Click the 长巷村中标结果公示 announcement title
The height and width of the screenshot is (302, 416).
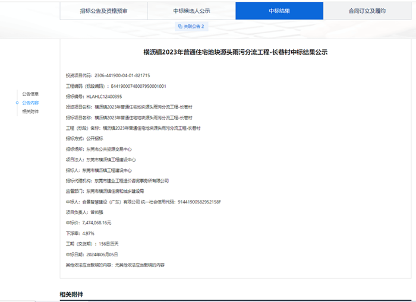coord(235,53)
